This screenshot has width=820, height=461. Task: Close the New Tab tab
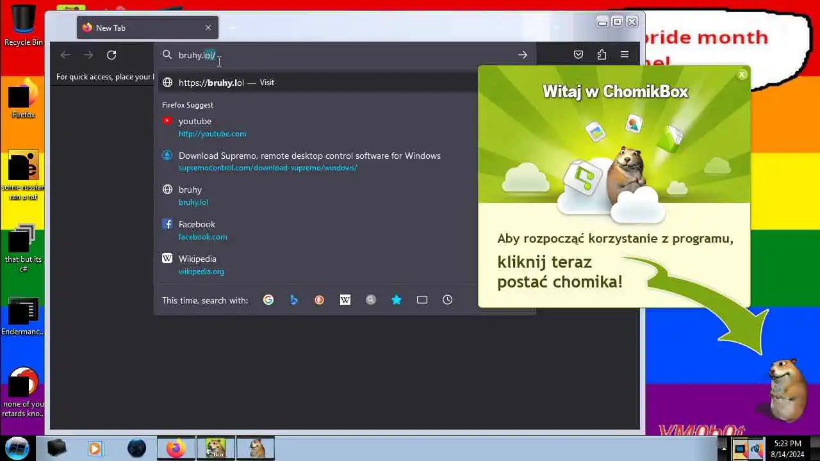tap(208, 28)
